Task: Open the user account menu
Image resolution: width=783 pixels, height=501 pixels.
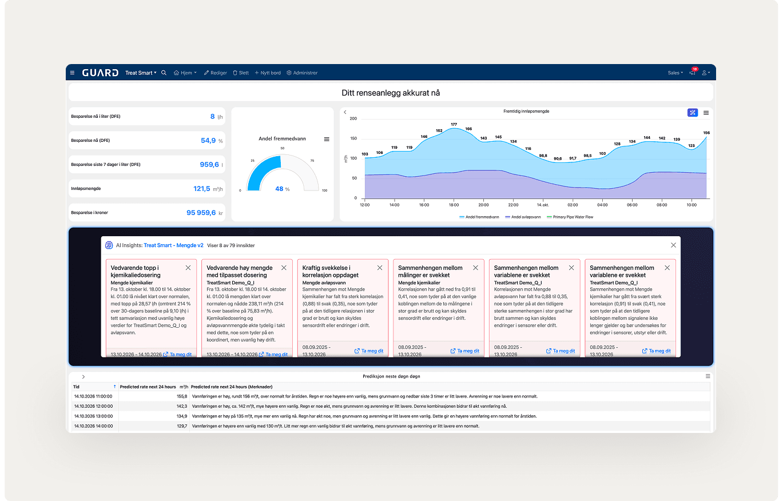Action: point(706,73)
